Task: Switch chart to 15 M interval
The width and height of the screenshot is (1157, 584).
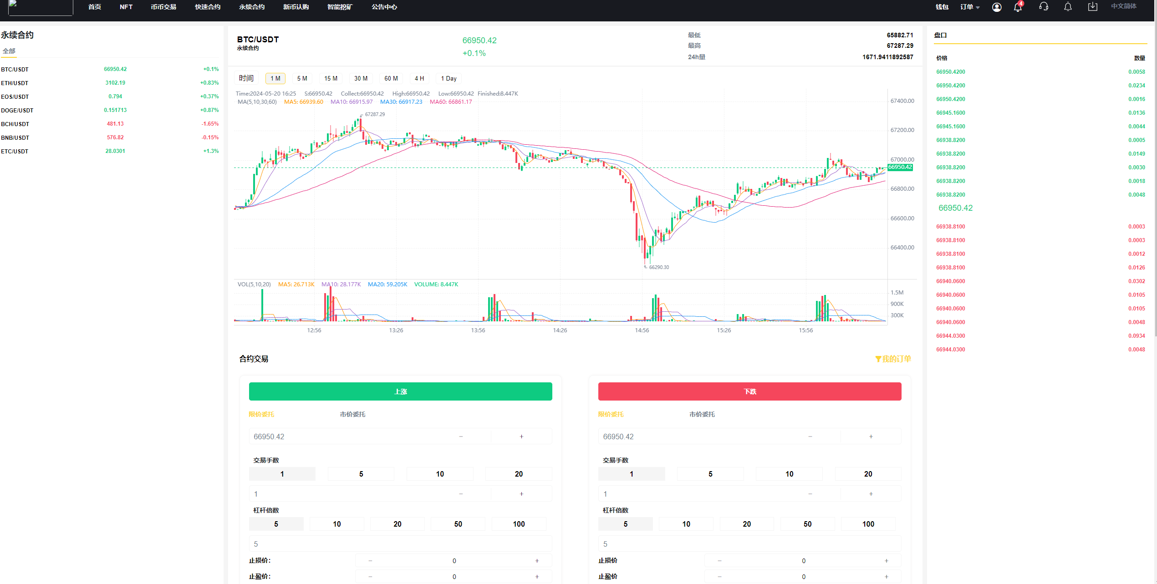Action: tap(331, 78)
